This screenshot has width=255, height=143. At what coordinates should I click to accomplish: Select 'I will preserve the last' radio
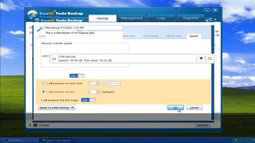click(x=43, y=92)
